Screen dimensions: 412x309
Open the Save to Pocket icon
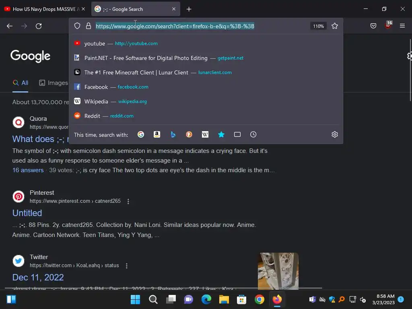point(373,26)
